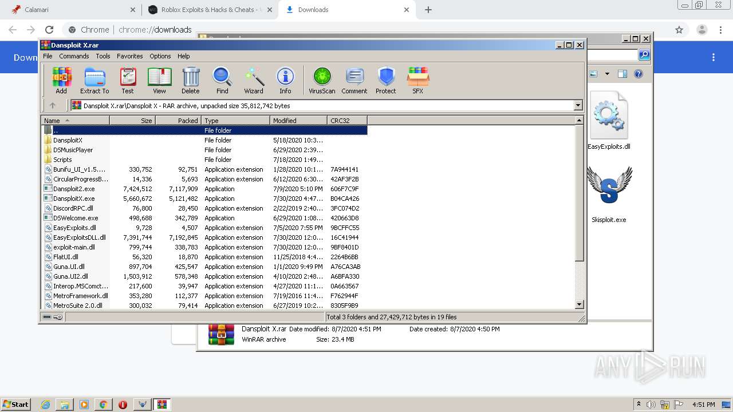Open the Commands menu
The height and width of the screenshot is (412, 733).
tap(74, 56)
